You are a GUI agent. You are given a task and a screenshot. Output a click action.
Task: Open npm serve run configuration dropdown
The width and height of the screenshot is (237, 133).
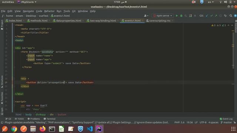coord(163,16)
